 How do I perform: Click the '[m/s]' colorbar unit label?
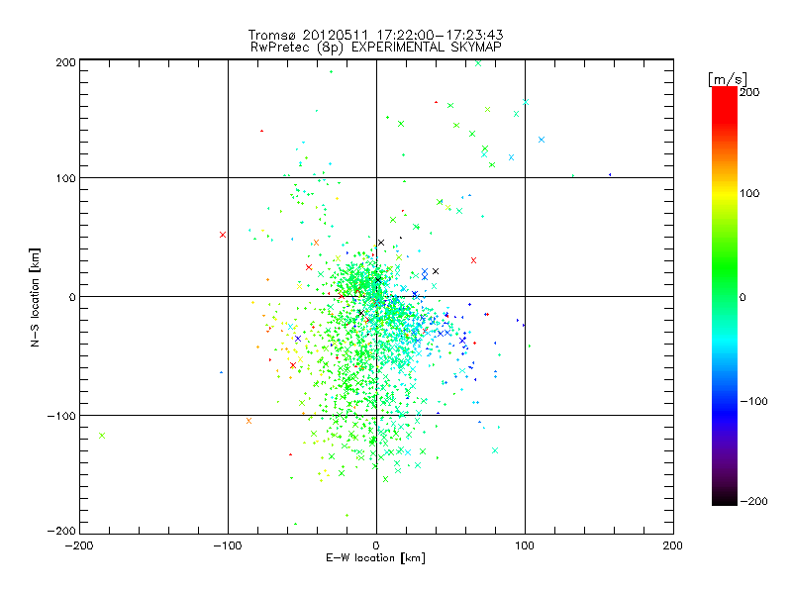click(728, 79)
